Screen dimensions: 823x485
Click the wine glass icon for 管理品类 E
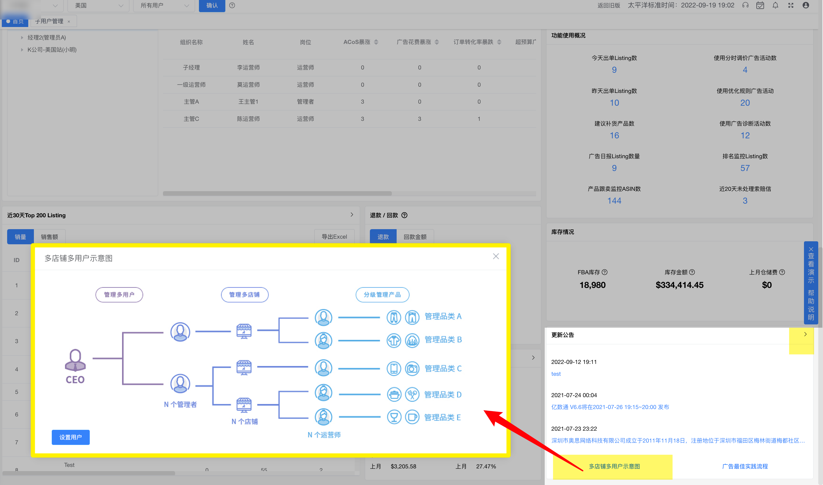(394, 417)
